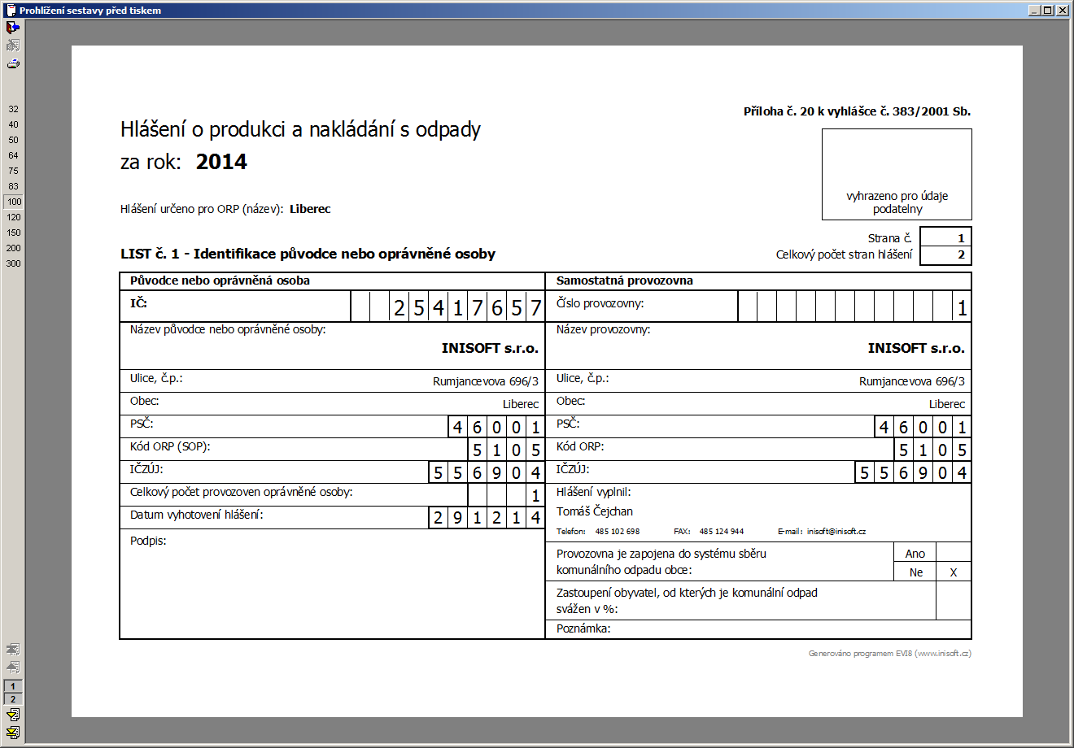The height and width of the screenshot is (748, 1074).
Task: Click the exit door icon to close preview
Action: [12, 28]
